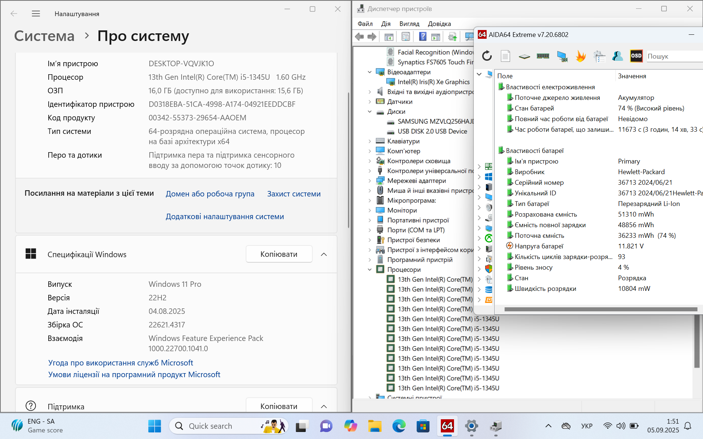This screenshot has width=703, height=439.
Task: Click AIDA64 DirectX Xbox tree icon
Action: click(x=489, y=238)
